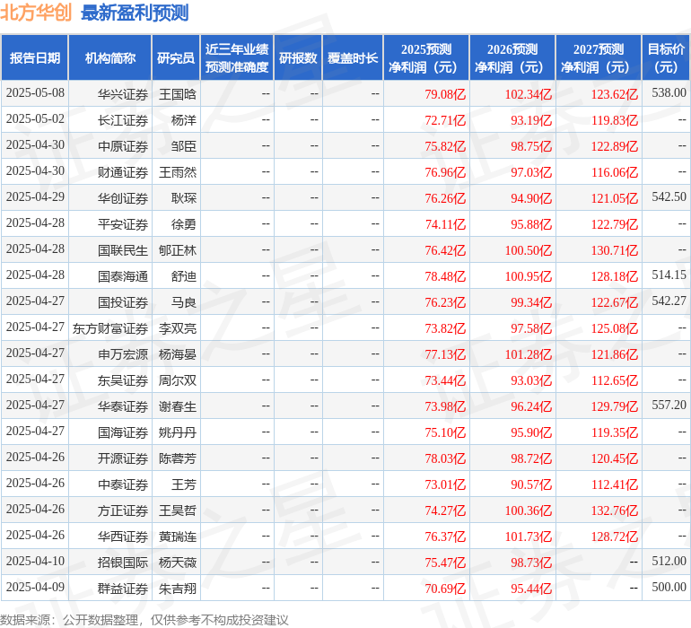The height and width of the screenshot is (628, 691).
Task: Click the 557.20 target price cell
Action: pos(669,406)
